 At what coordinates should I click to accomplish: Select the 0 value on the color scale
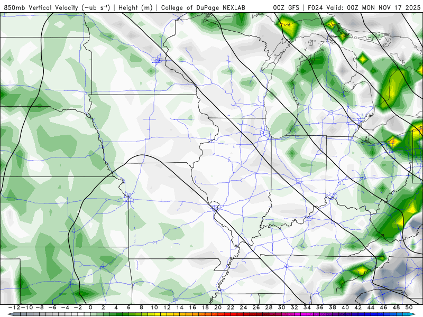(90, 307)
